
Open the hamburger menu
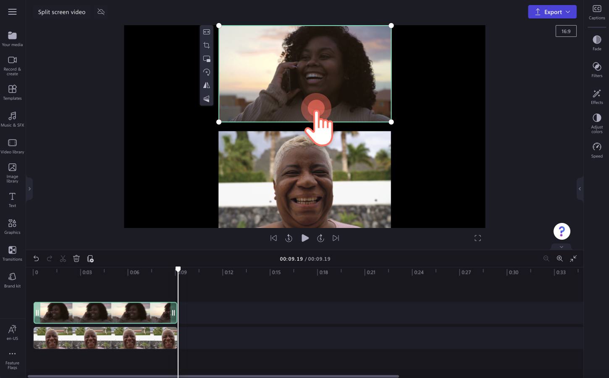click(12, 12)
